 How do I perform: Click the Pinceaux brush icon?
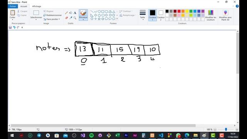pos(83,13)
